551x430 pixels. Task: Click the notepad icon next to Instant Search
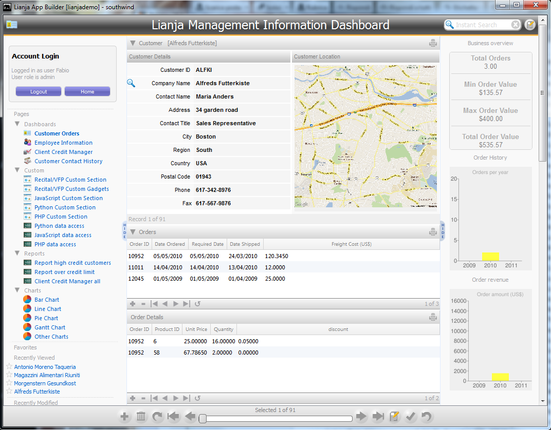(x=529, y=25)
